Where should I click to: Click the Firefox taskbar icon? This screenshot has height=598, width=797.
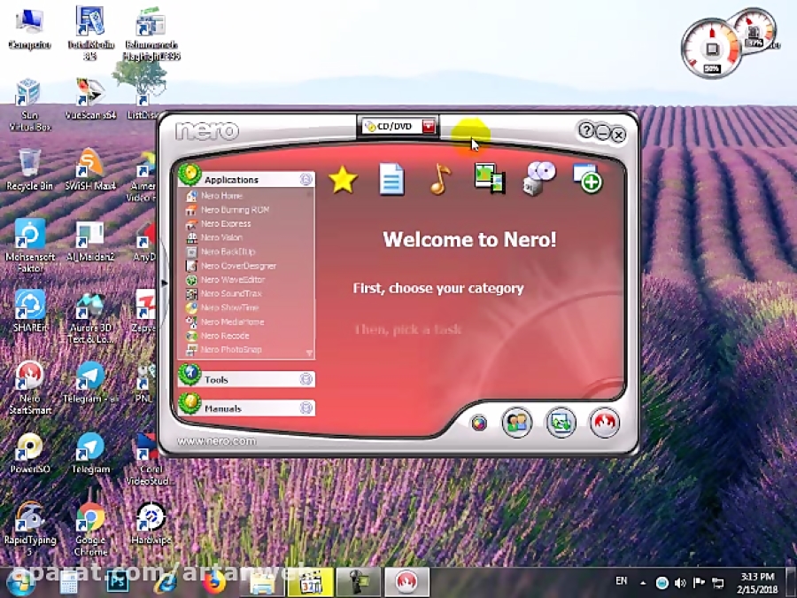[214, 582]
